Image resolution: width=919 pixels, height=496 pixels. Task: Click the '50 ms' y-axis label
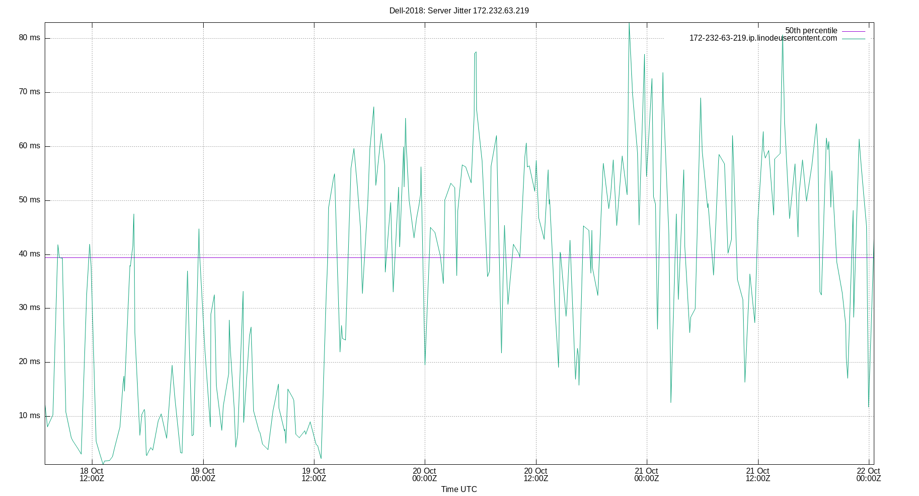(29, 200)
